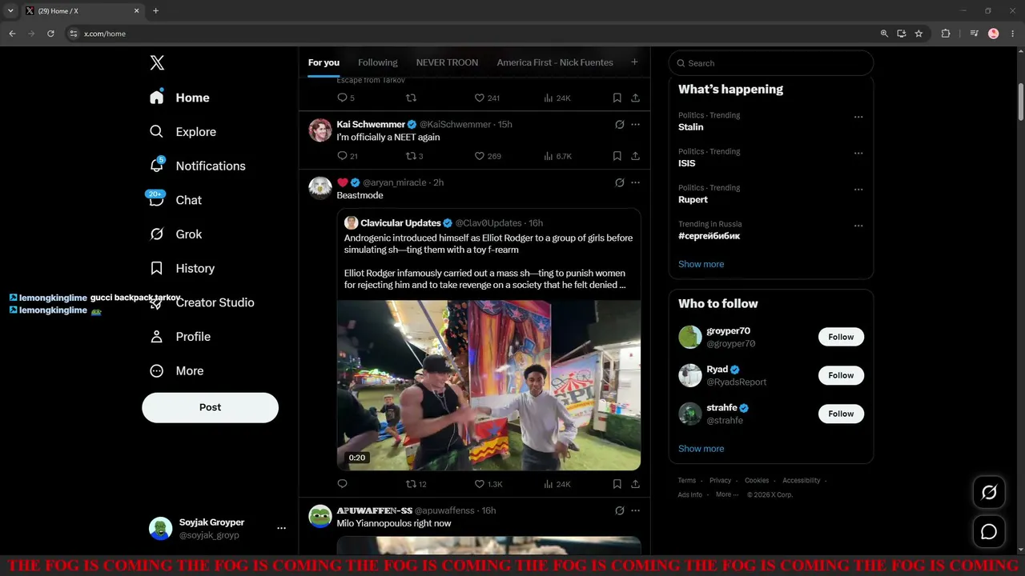
Task: Select the For you tab
Action: (324, 62)
